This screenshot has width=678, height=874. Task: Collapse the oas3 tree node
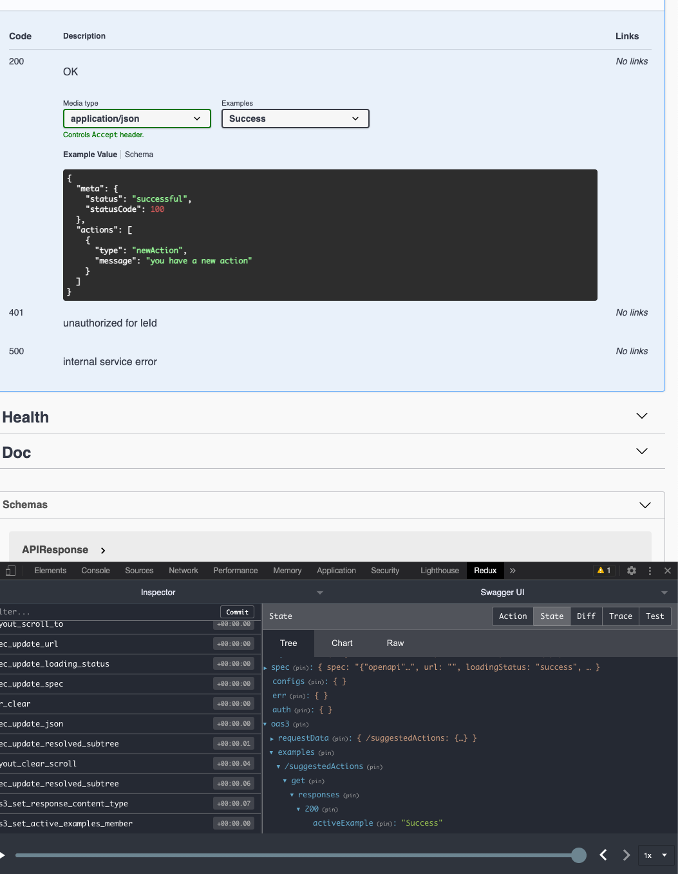coord(265,724)
